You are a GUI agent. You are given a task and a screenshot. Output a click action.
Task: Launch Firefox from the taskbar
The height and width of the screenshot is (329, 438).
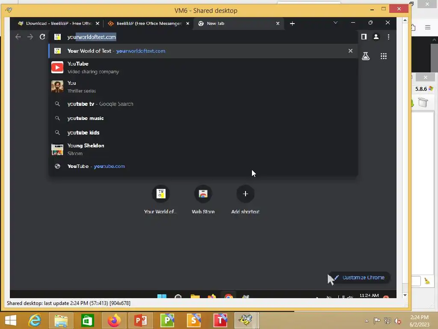114,320
